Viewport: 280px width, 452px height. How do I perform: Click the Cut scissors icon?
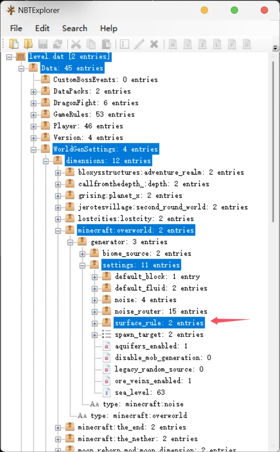pos(76,44)
